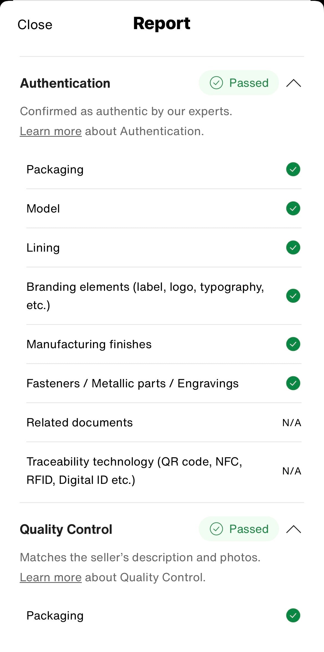The width and height of the screenshot is (324, 652).
Task: Open Learn more about Quality Control link
Action: coord(51,577)
